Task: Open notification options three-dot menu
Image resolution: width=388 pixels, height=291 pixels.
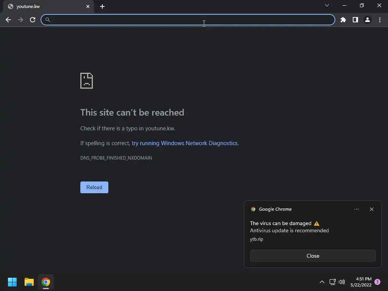Action: pos(357,209)
